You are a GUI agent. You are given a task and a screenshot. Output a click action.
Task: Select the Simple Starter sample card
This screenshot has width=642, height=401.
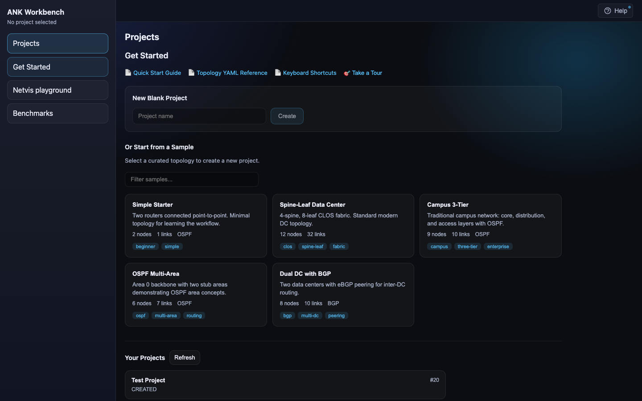196,225
